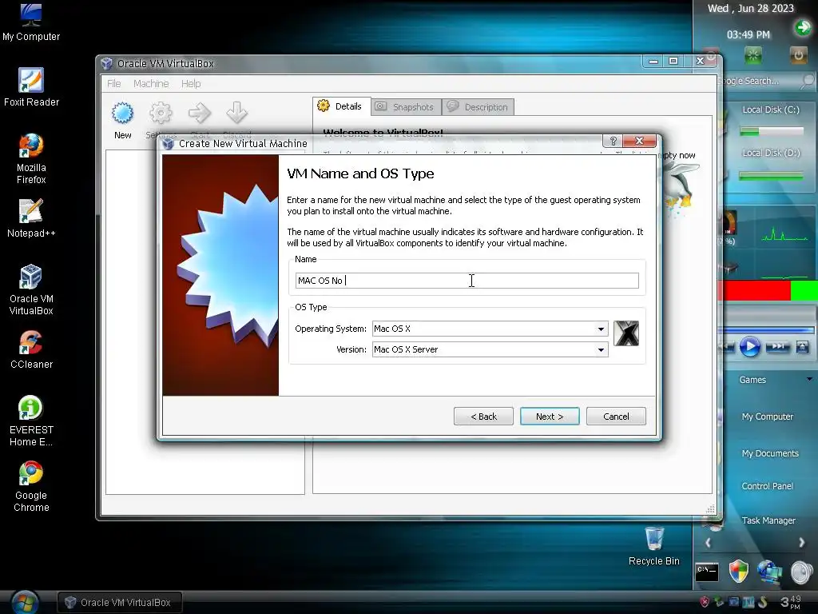Click the orange power button in sidebar

[798, 55]
